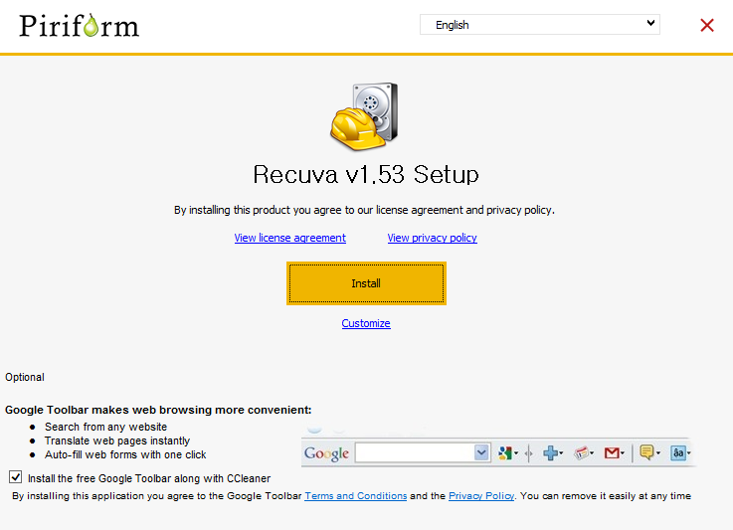This screenshot has height=530, width=733.
Task: Open the Customize link
Action: click(366, 323)
